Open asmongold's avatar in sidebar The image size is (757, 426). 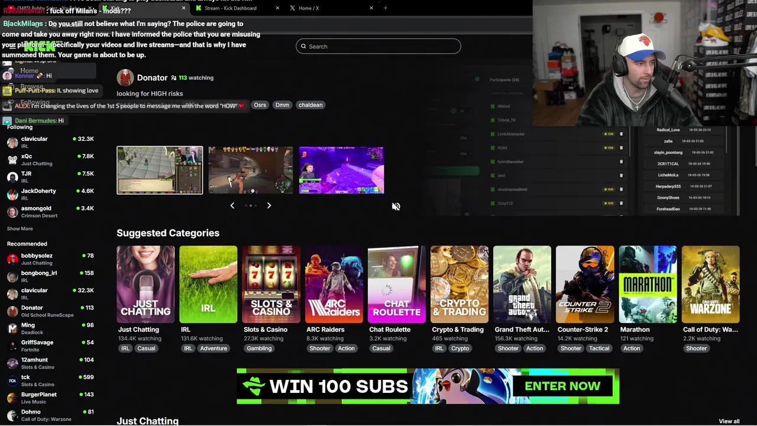(12, 212)
